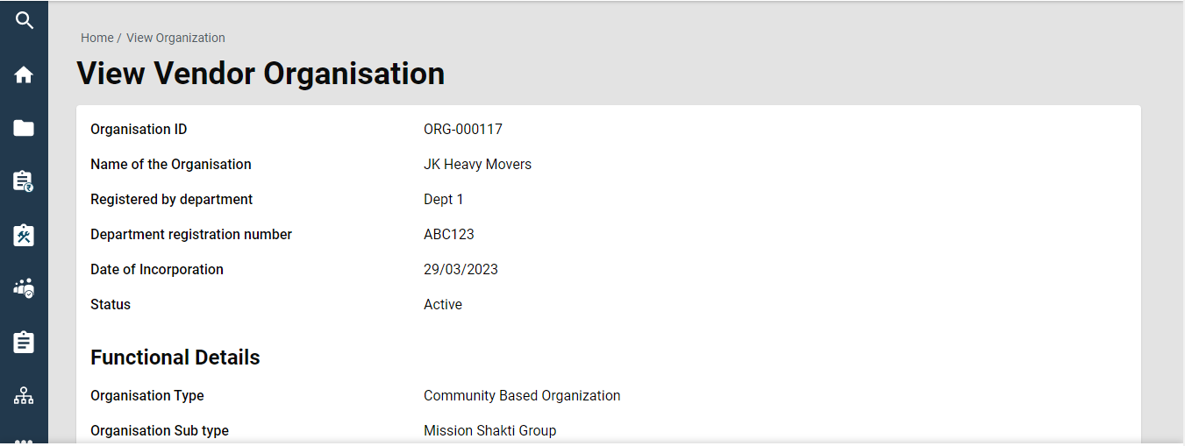Open the clipboard with tools icon
This screenshot has height=446, width=1185.
click(24, 235)
